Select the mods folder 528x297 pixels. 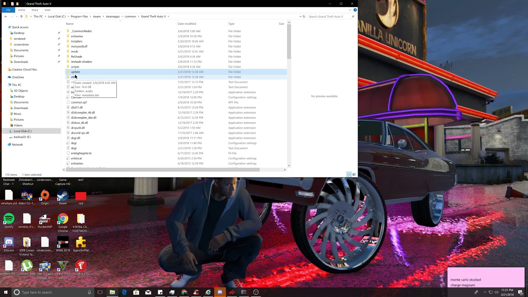click(x=74, y=52)
